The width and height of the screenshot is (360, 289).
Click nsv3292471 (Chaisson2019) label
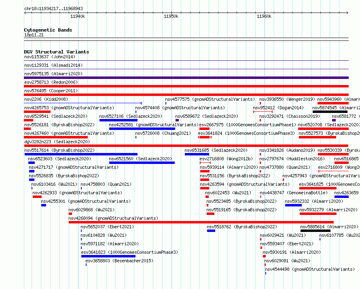pyautogui.click(x=290, y=116)
